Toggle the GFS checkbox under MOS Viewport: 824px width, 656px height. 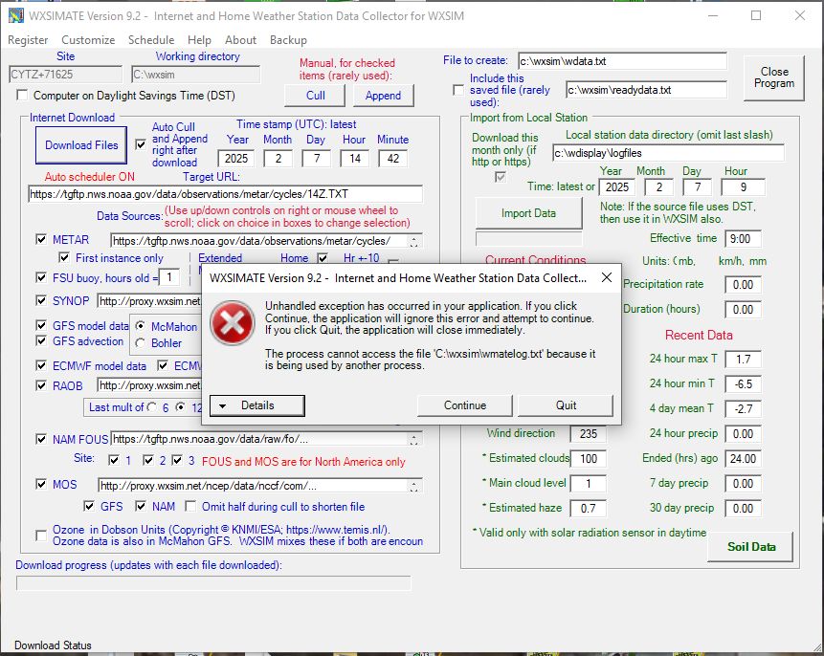click(x=89, y=506)
